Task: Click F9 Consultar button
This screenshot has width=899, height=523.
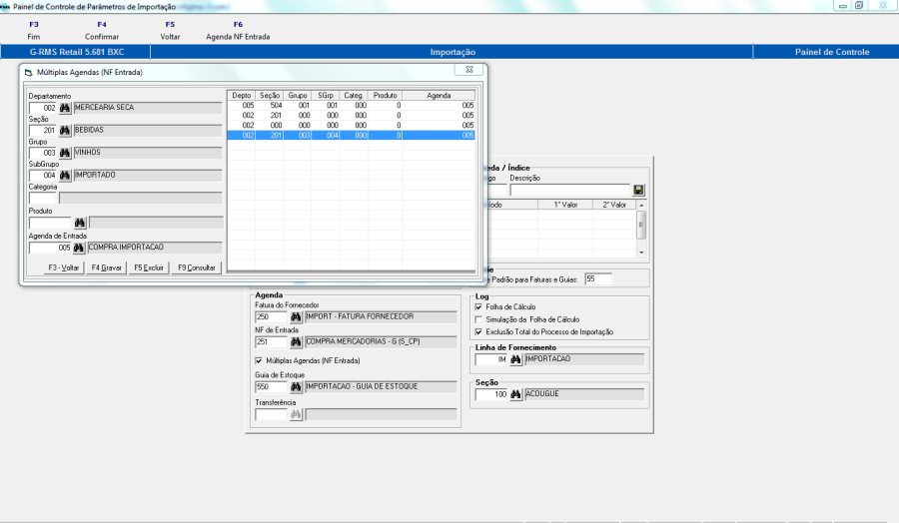Action: (x=197, y=267)
